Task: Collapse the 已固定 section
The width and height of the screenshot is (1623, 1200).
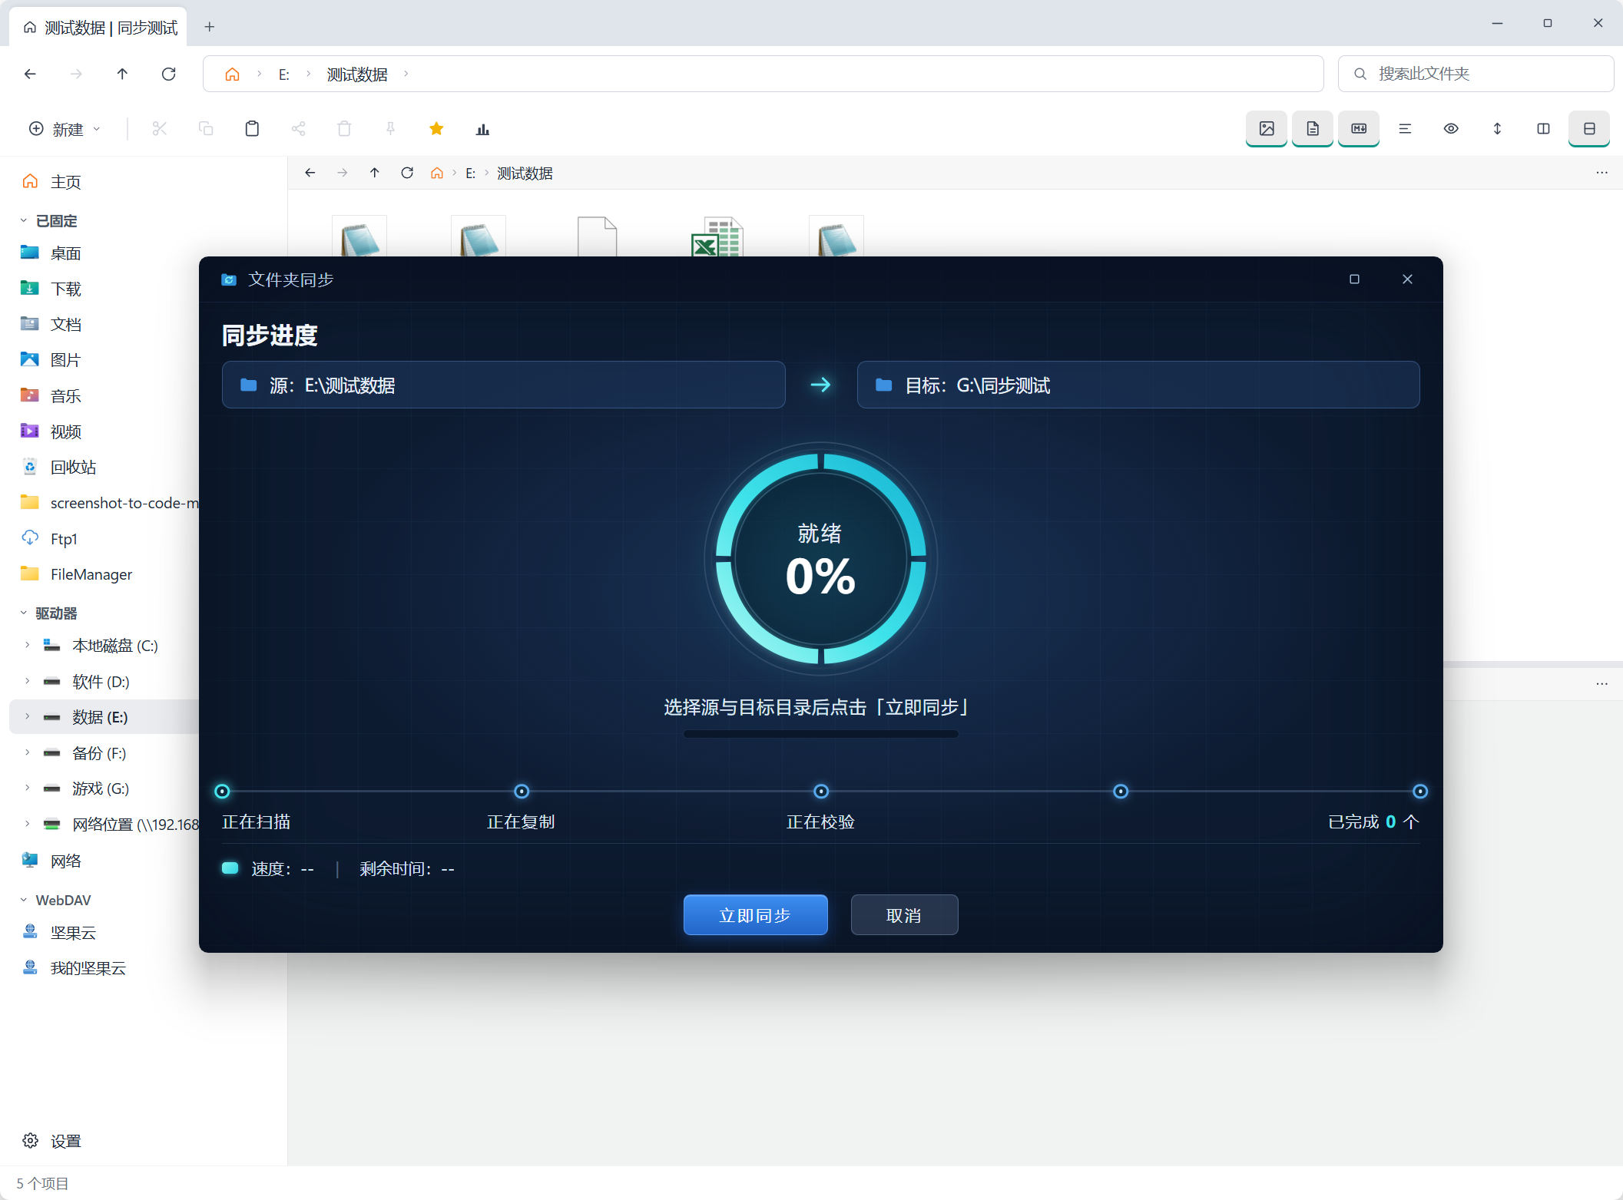Action: click(23, 221)
